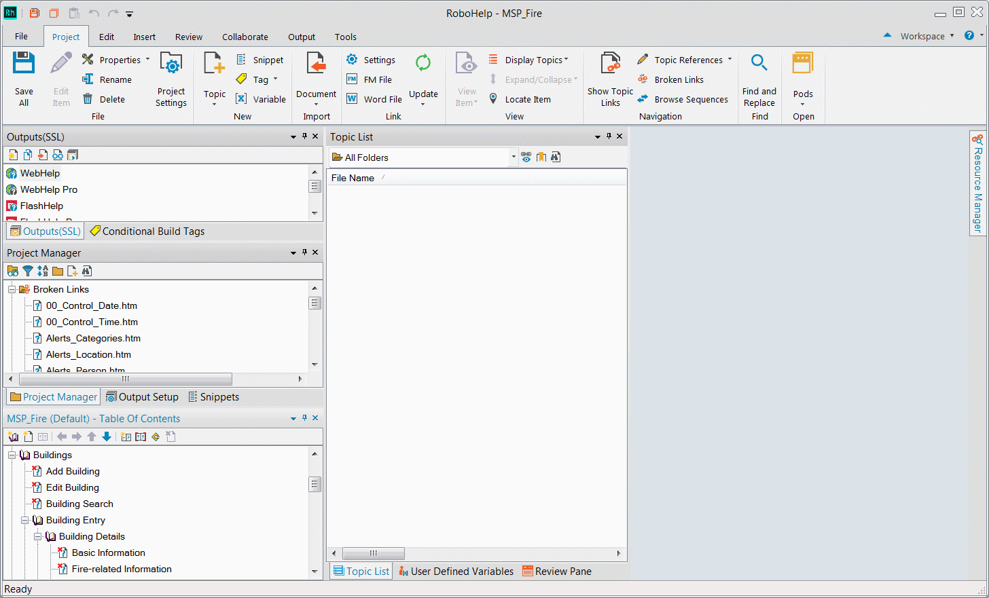This screenshot has height=598, width=989.
Task: Click the Save All icon
Action: (24, 63)
